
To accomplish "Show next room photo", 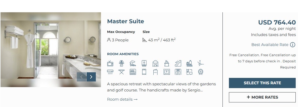I will click(x=91, y=77).
